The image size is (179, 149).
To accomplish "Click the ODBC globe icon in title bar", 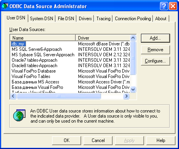I will (x=5, y=6).
